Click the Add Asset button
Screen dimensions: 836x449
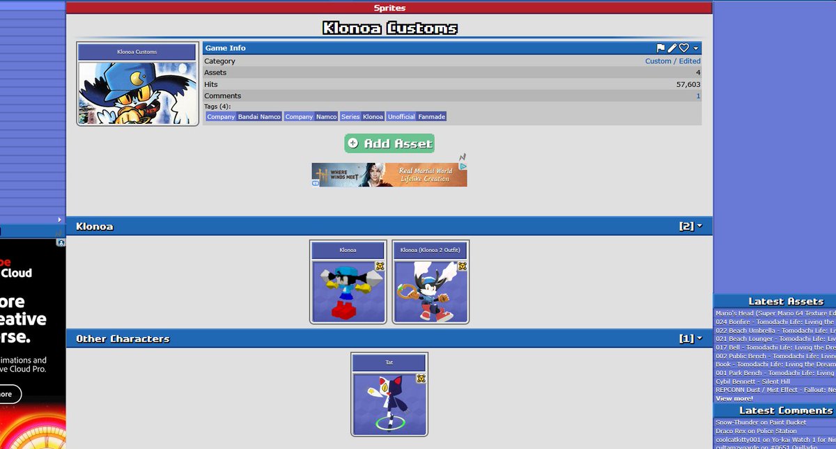coord(389,143)
